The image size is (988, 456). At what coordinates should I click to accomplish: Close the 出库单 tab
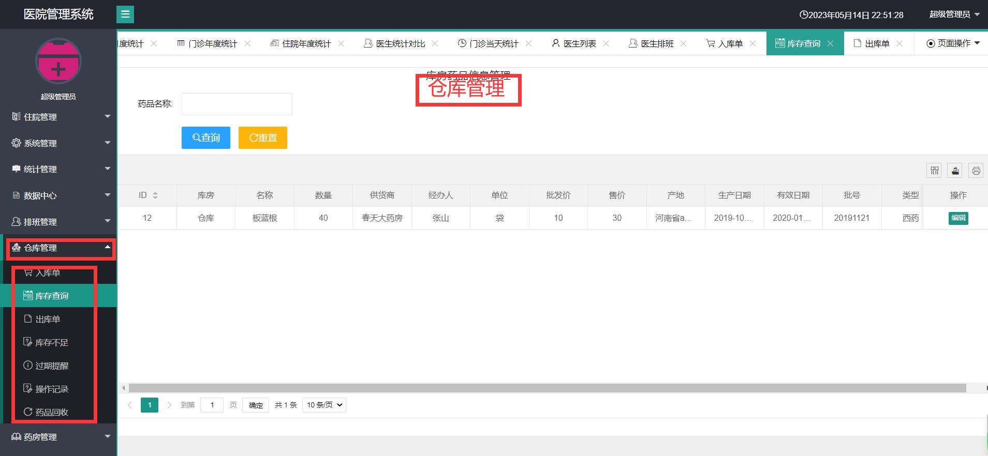899,43
